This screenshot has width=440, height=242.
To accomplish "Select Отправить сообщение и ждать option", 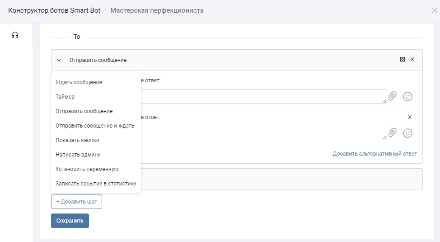I will pos(95,126).
